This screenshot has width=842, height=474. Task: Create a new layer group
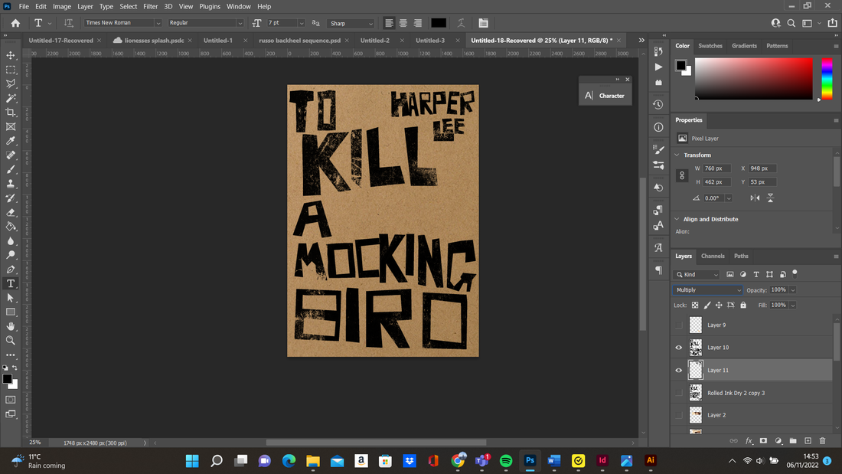coord(793,440)
